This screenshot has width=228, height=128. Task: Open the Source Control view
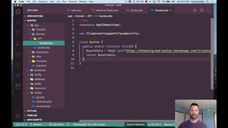pyautogui.click(x=18, y=33)
